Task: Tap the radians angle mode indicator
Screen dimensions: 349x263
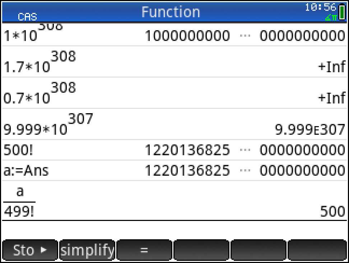Action: coord(331,18)
